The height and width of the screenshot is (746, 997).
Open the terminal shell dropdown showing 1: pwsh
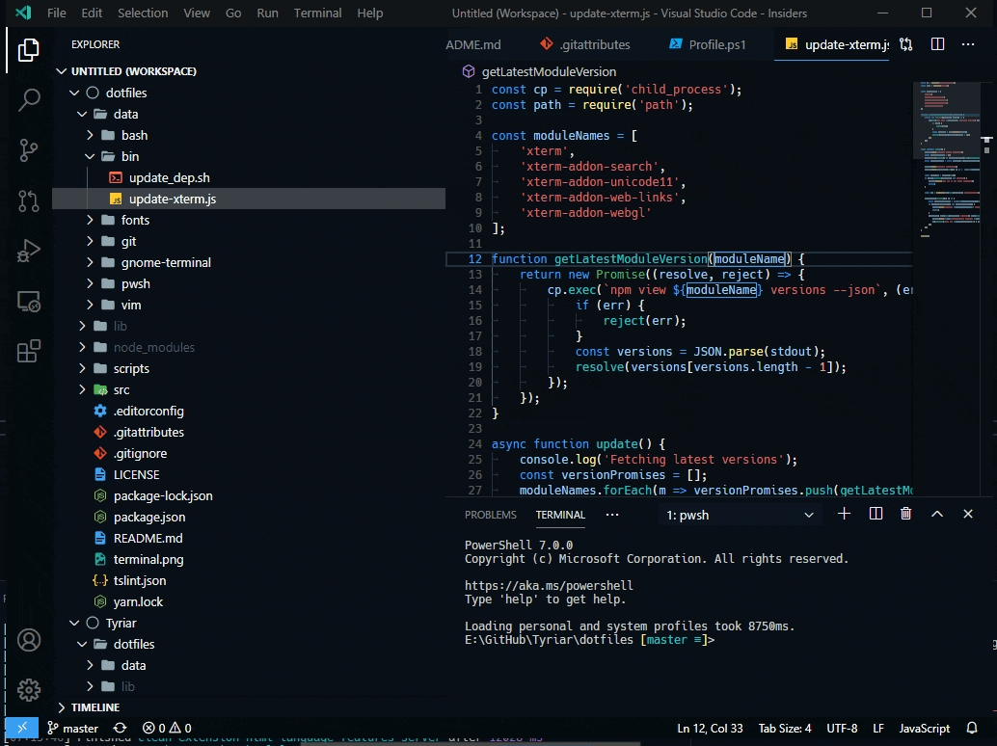pos(739,514)
